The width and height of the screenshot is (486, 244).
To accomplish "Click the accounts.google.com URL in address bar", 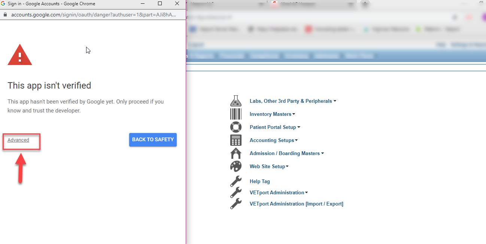I will coord(94,15).
